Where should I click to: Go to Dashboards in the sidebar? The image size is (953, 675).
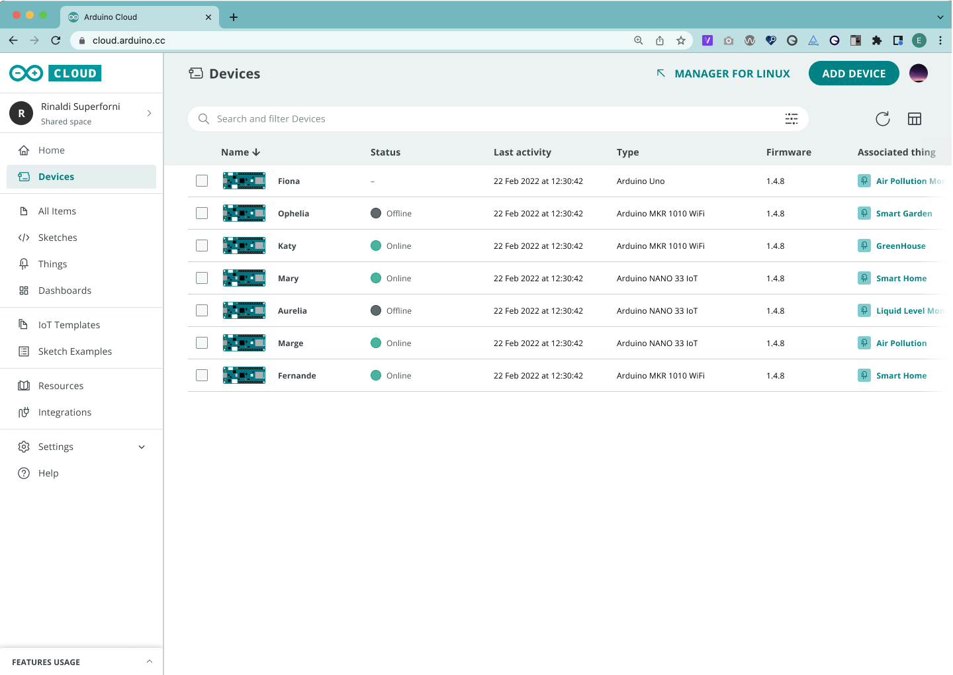65,291
